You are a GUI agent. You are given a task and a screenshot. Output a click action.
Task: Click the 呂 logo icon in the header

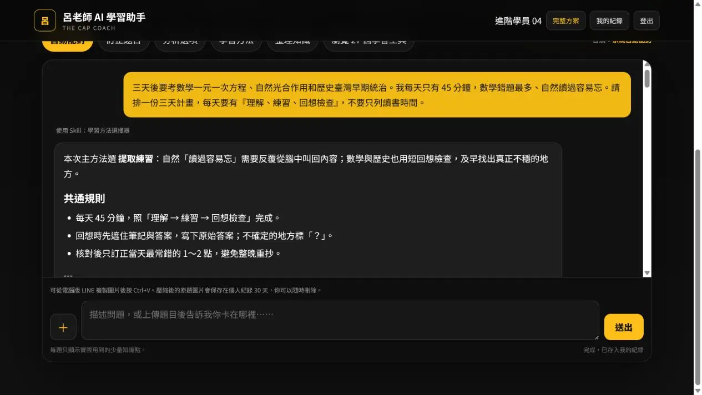click(45, 21)
